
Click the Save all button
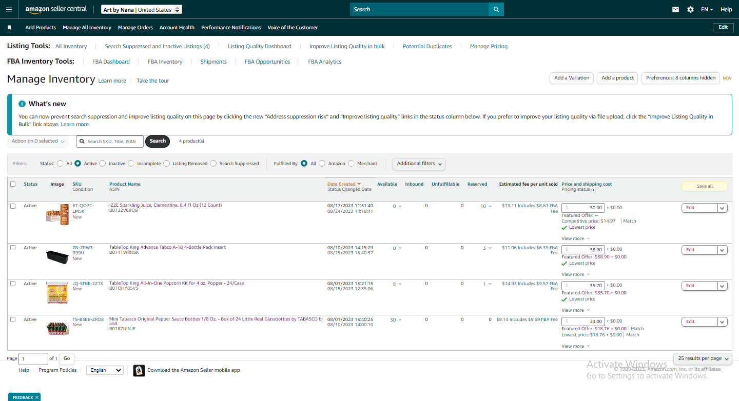[x=705, y=186]
